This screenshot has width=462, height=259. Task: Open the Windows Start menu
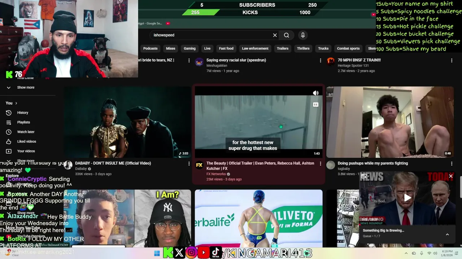click(157, 253)
